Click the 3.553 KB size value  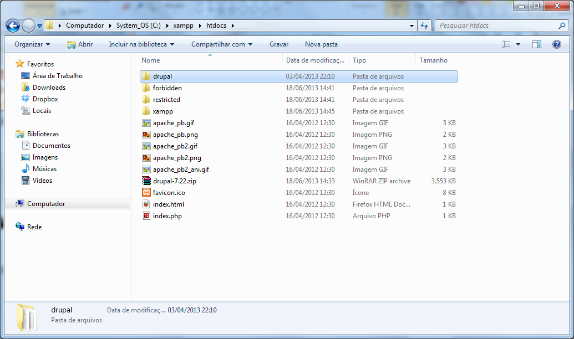click(x=443, y=181)
